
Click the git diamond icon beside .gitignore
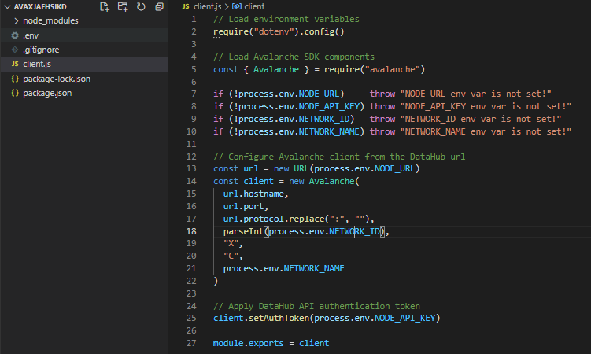[15, 50]
